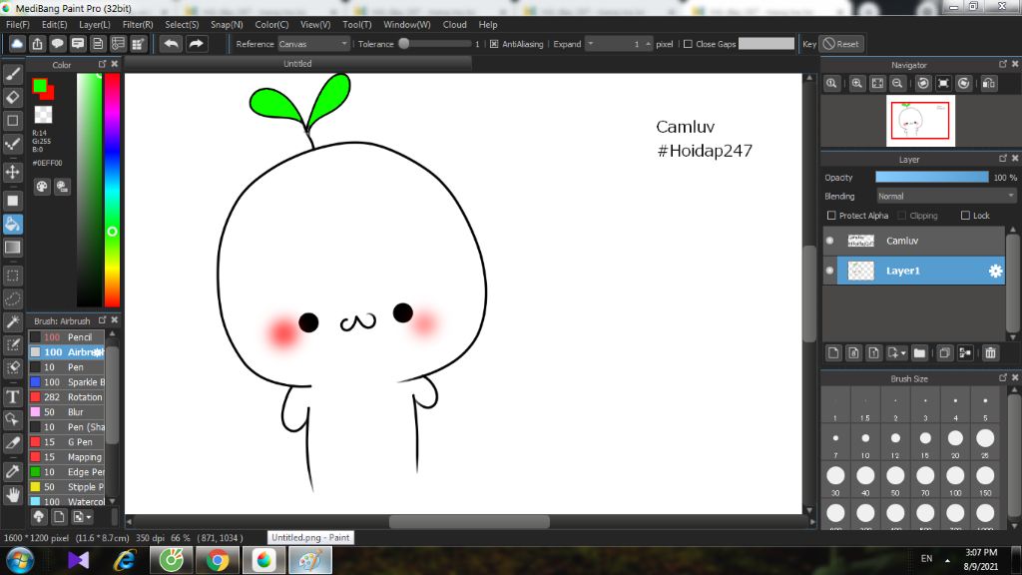Select the rectangular Select tool

12,276
